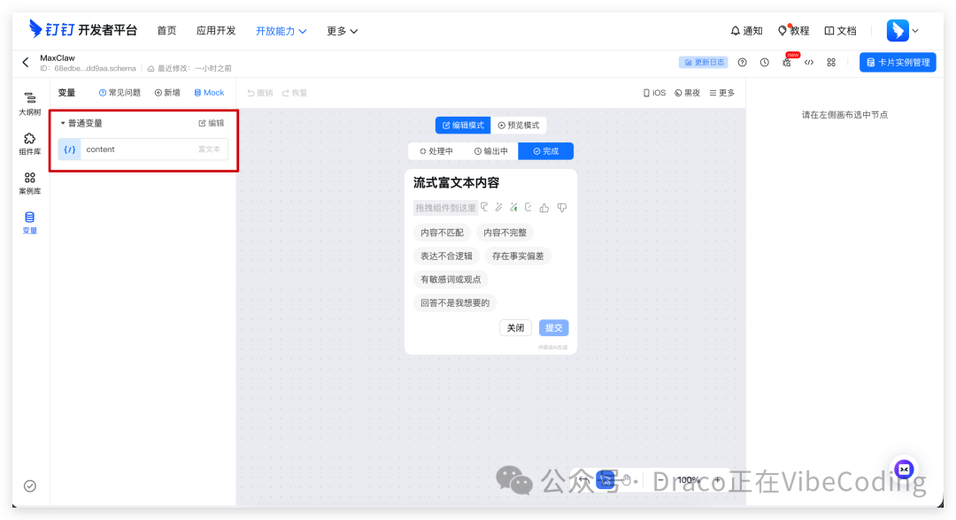
Task: Enable 黑夜 dark mode preview
Action: click(687, 92)
